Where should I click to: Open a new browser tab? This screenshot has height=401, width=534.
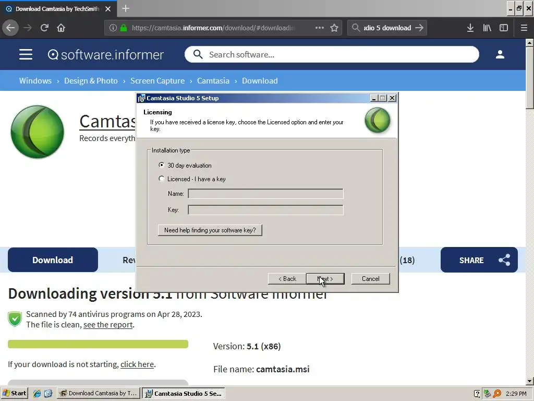click(126, 8)
